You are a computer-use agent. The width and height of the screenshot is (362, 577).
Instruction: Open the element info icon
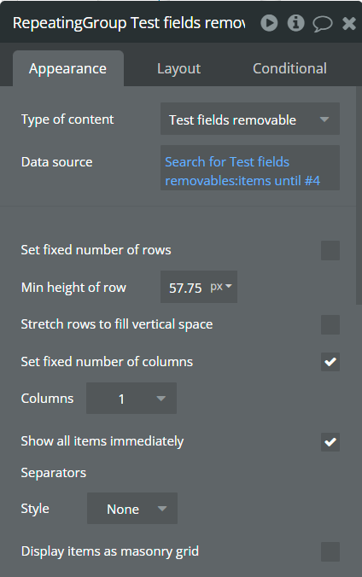pos(295,23)
